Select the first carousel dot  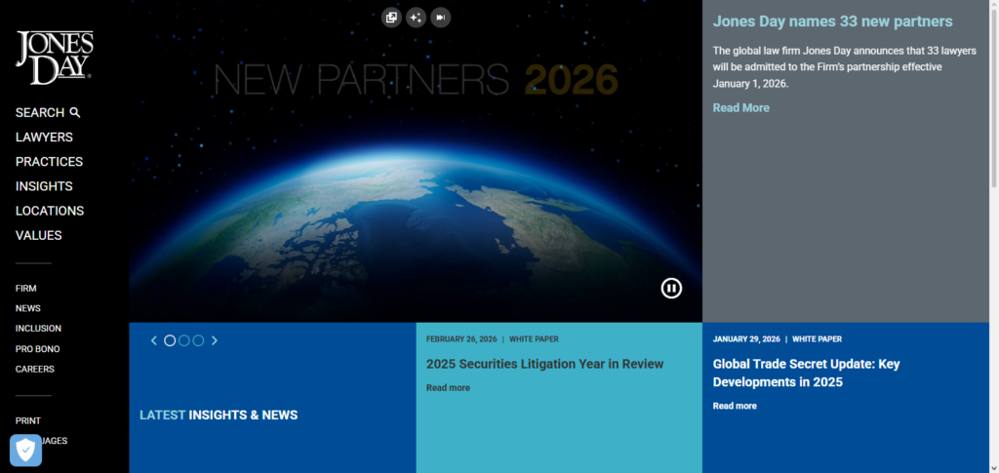click(170, 340)
